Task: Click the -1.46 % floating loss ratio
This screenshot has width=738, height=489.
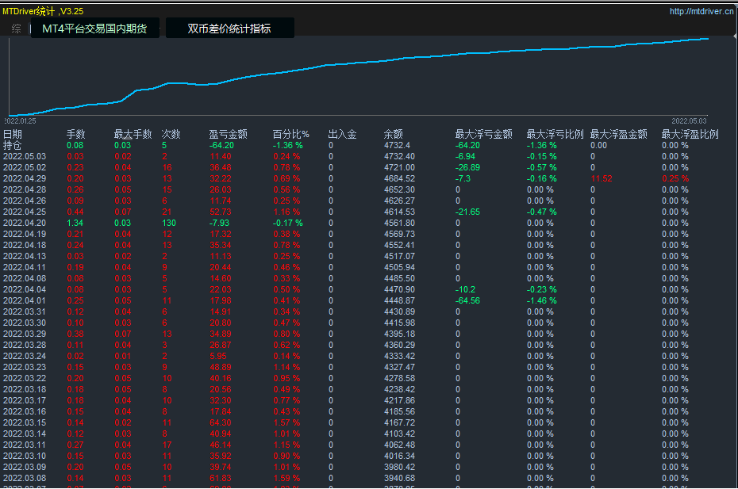Action: click(542, 300)
